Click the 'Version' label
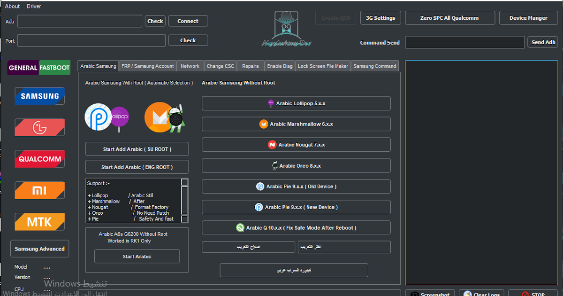563x296 pixels. [23, 277]
